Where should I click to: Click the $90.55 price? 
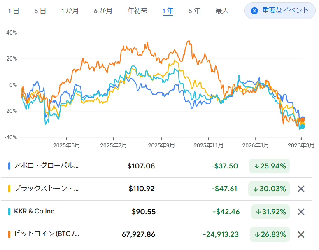tap(144, 212)
